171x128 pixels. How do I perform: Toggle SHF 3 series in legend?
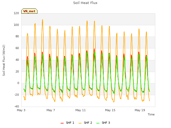tap(103, 123)
